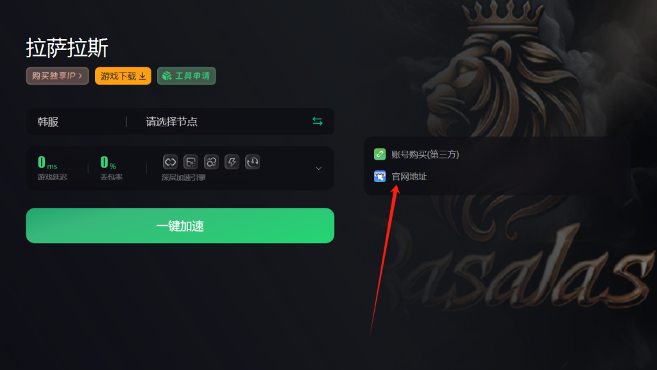Viewport: 657px width, 370px height.
Task: Start acceleration with 一键加速 button
Action: pos(180,226)
